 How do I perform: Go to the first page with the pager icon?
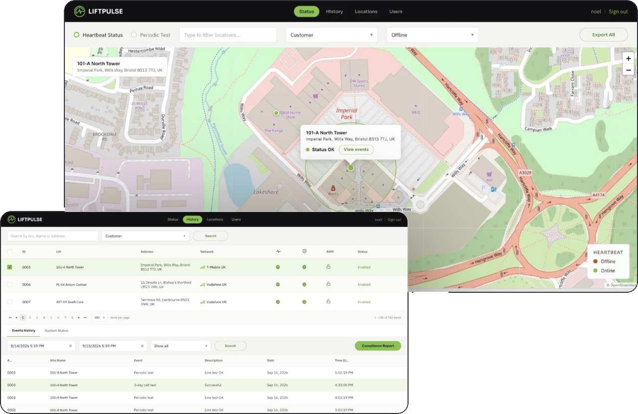click(10, 317)
